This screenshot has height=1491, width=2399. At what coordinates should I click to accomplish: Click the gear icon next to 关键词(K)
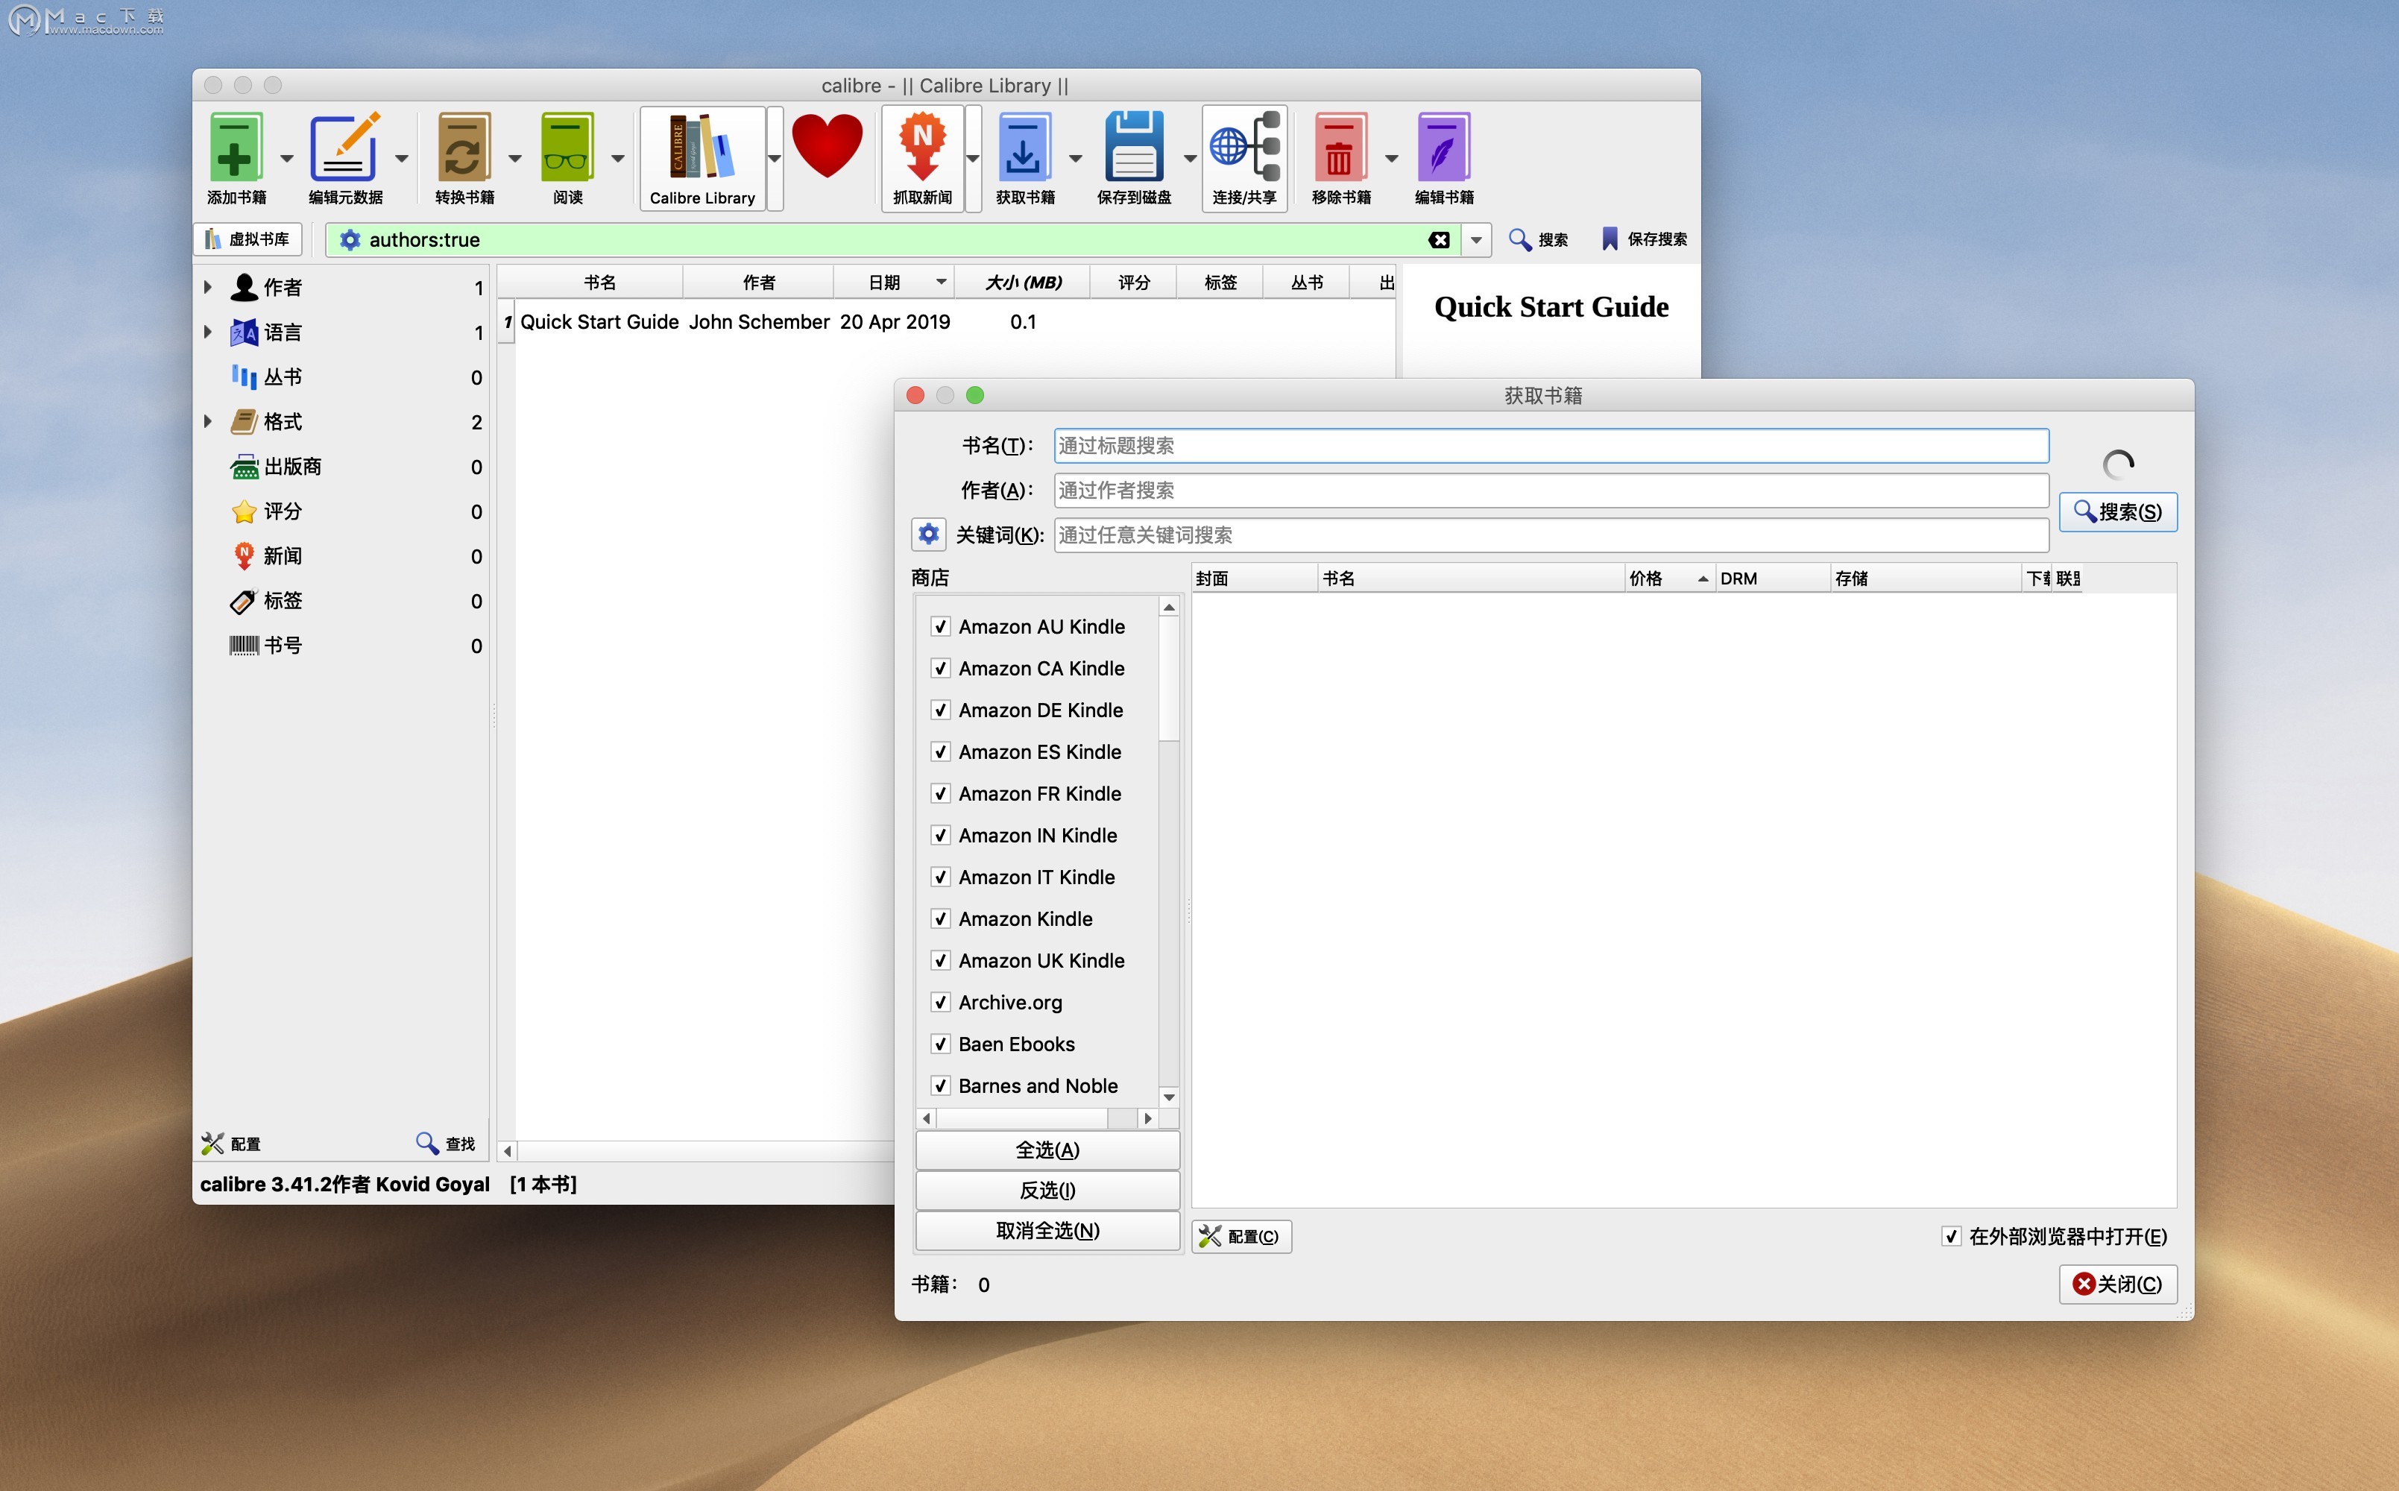pyautogui.click(x=928, y=535)
